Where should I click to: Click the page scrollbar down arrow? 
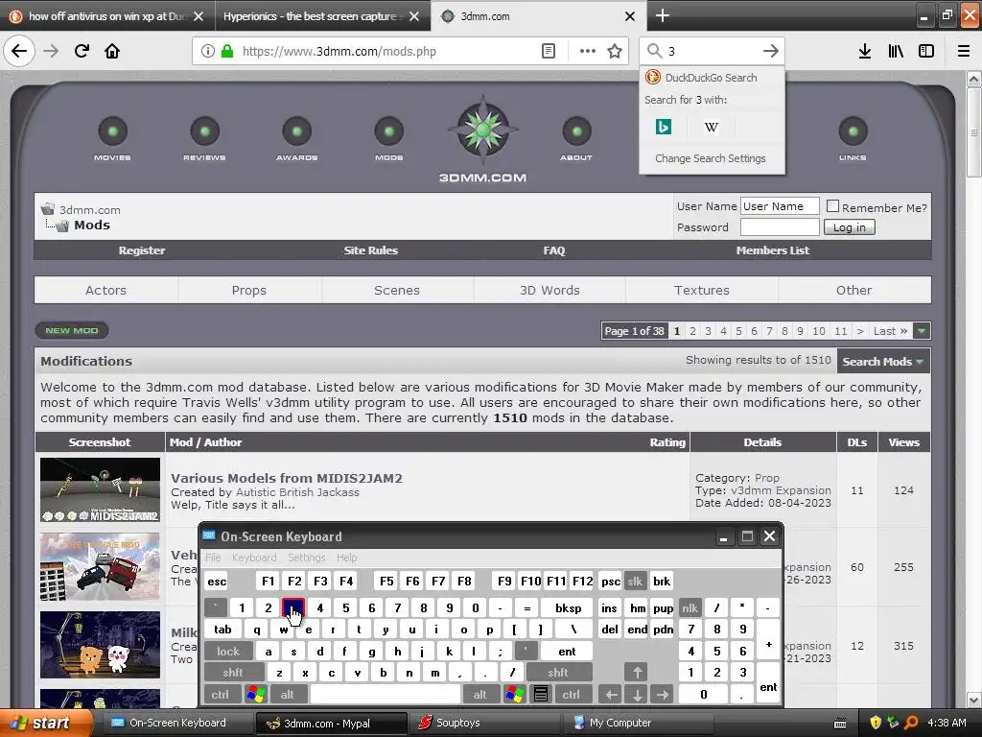click(974, 700)
